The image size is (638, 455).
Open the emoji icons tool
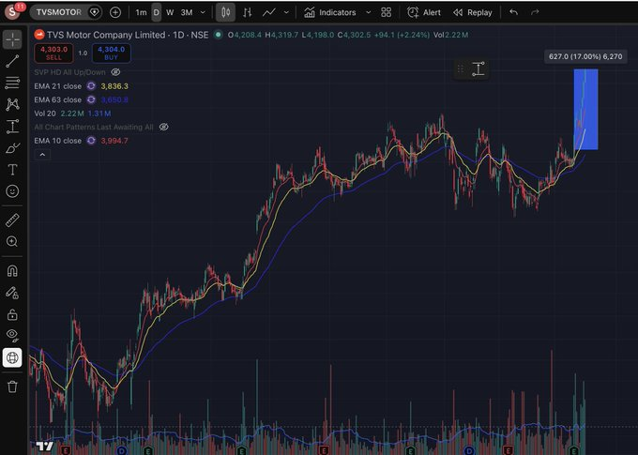[12, 191]
